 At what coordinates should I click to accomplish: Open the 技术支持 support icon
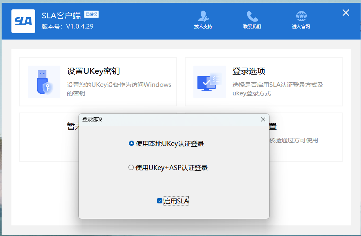tap(203, 16)
